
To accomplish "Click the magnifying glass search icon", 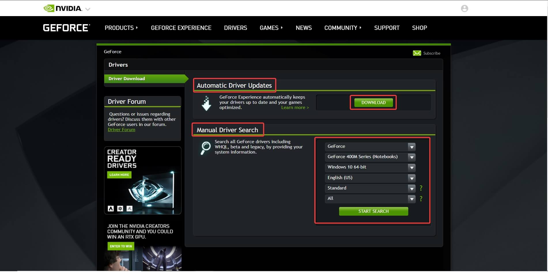I will pos(205,148).
